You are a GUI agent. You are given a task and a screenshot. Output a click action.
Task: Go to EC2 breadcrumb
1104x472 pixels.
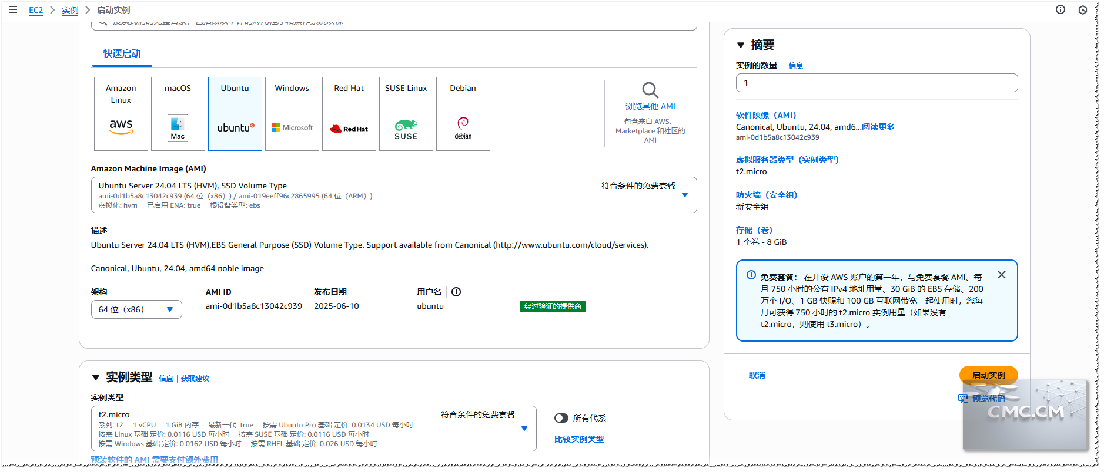click(36, 10)
